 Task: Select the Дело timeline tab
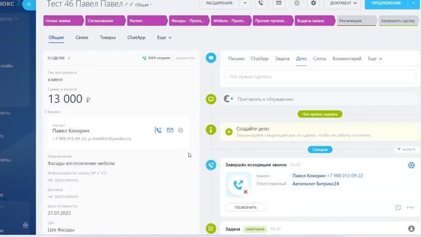301,59
